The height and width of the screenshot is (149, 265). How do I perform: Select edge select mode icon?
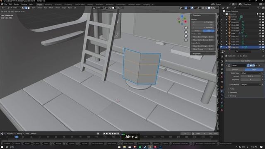26,8
